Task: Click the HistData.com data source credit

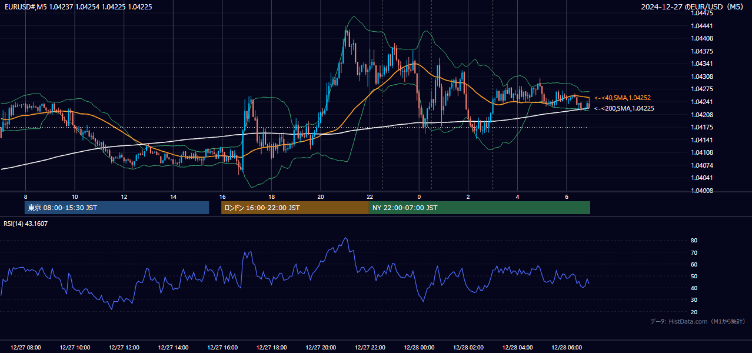Action: [697, 322]
